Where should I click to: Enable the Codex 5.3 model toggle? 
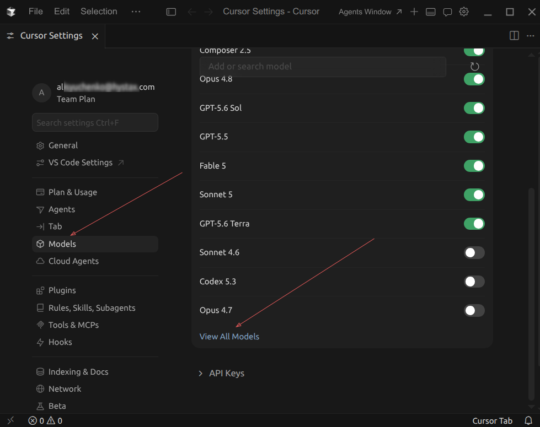point(474,282)
